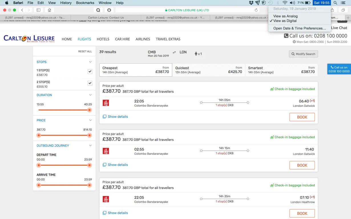
Task: Collapse the STOPS filter section
Action: click(x=90, y=62)
